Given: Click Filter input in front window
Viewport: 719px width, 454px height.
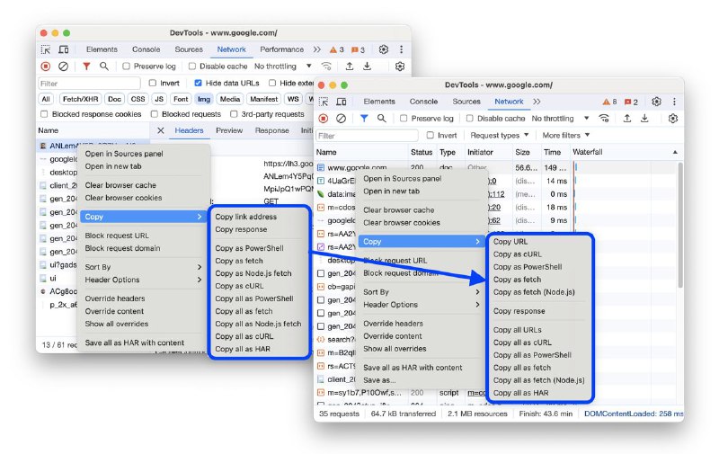Looking at the screenshot, I should [367, 136].
